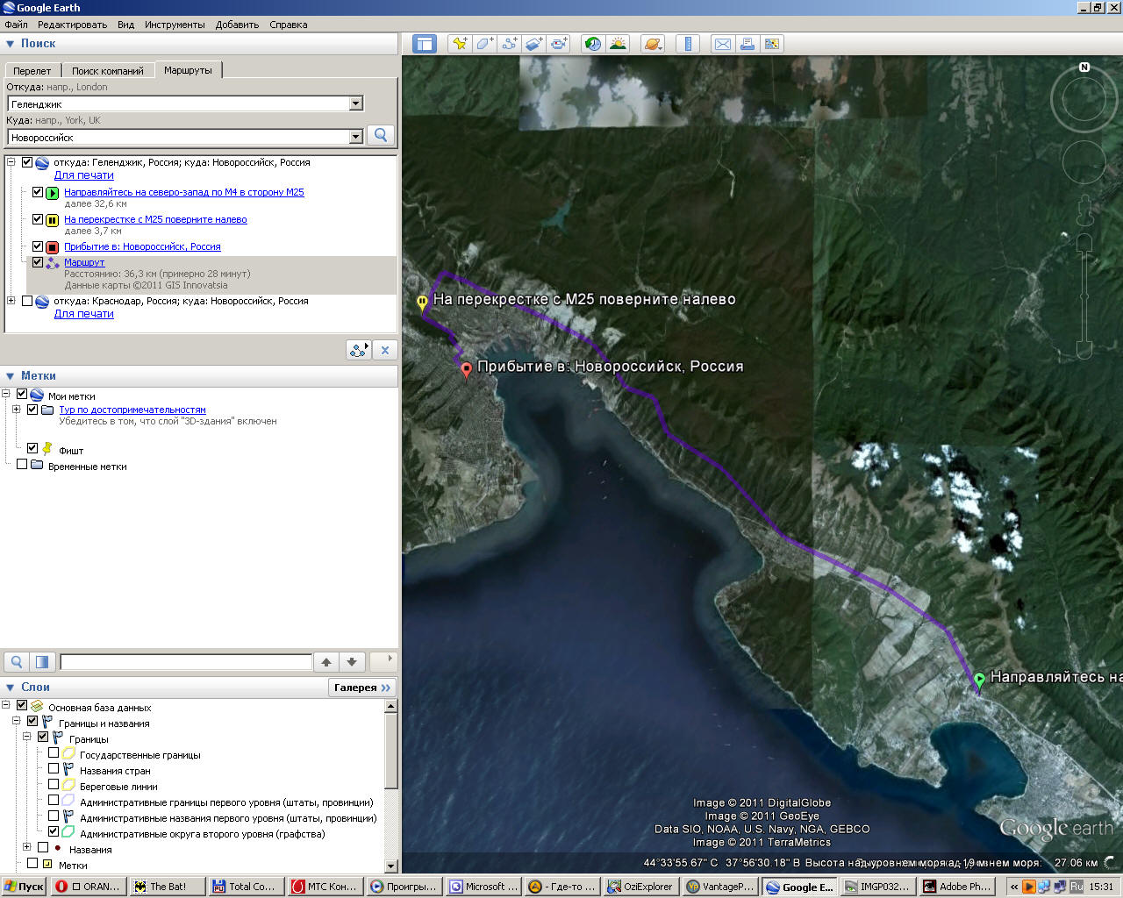Click the places search magnifier icon

tap(17, 661)
